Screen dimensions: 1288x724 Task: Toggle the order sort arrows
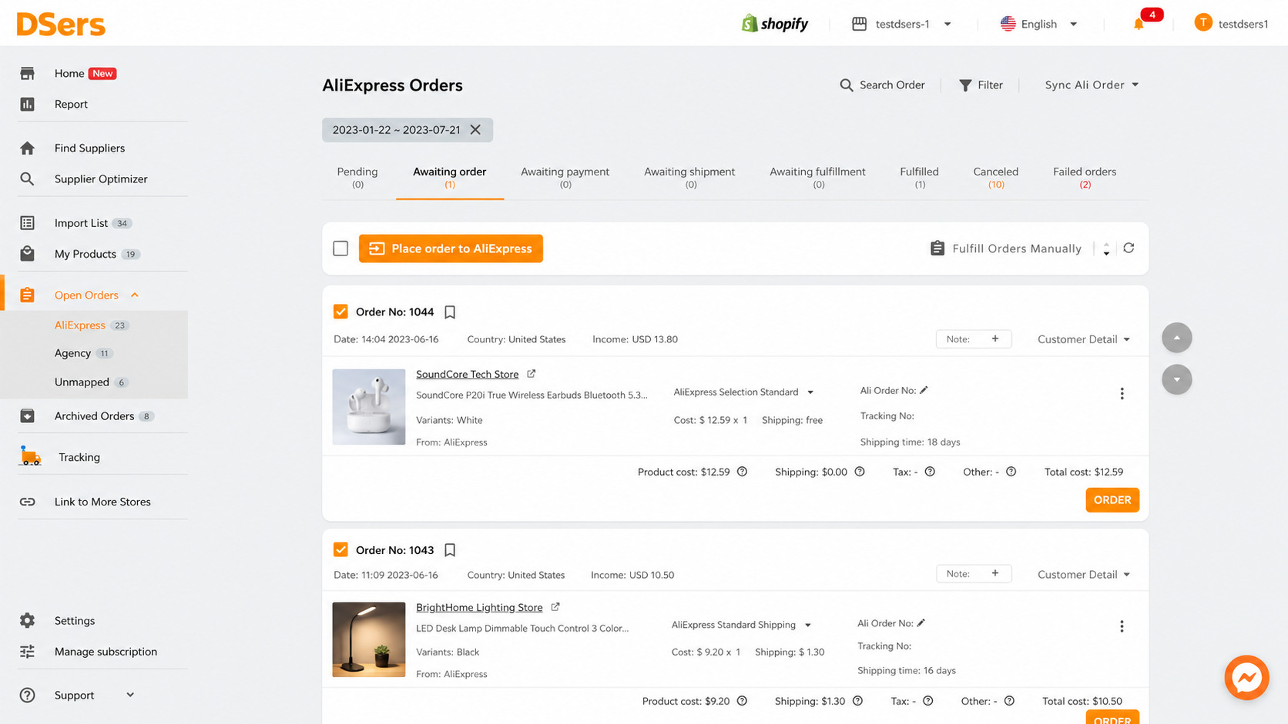click(1106, 249)
